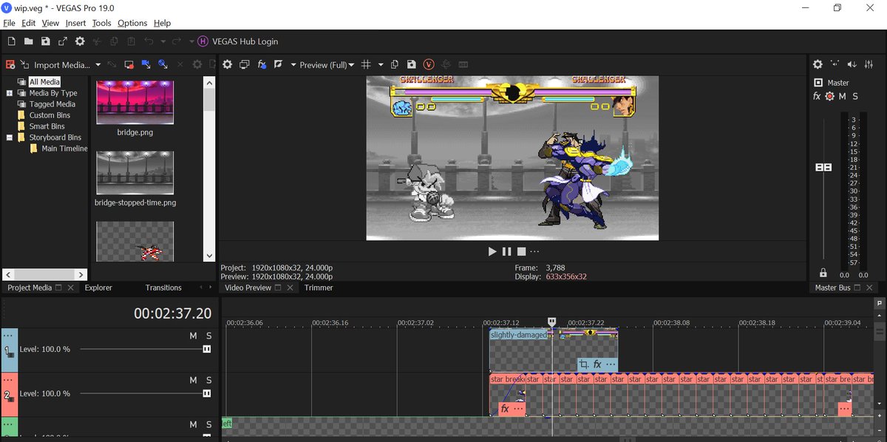Solo the green third track
This screenshot has height=442, width=887.
point(209,425)
